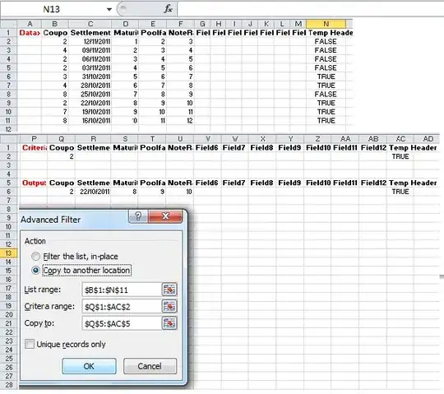Viewport: 444px width, 394px height.
Task: Select row 13 header in lower pane
Action: click(x=8, y=253)
